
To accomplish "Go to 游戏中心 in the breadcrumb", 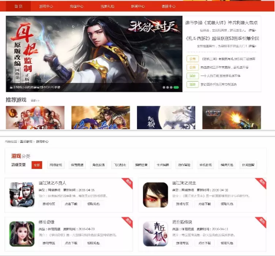I will click(42, 142).
